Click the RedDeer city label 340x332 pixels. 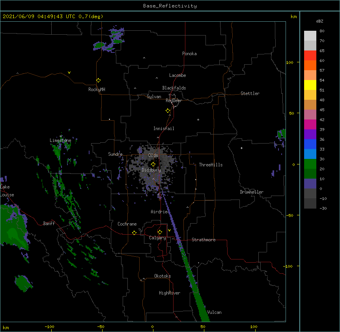tap(174, 101)
